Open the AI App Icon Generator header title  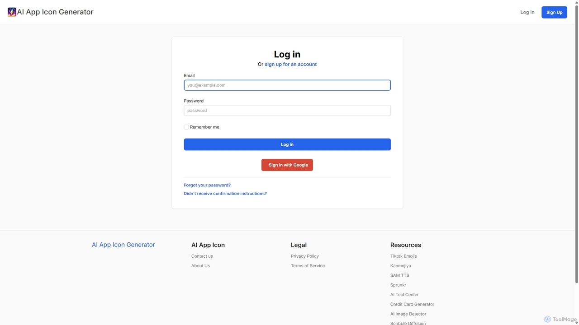coord(55,12)
